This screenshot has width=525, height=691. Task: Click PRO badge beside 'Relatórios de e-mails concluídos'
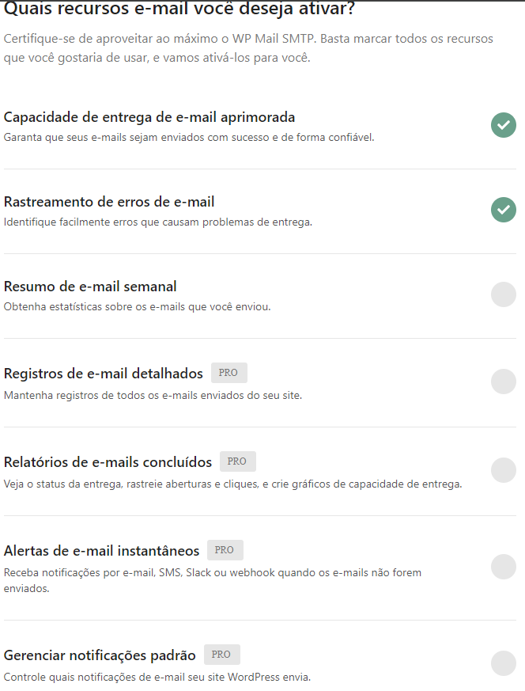237,461
